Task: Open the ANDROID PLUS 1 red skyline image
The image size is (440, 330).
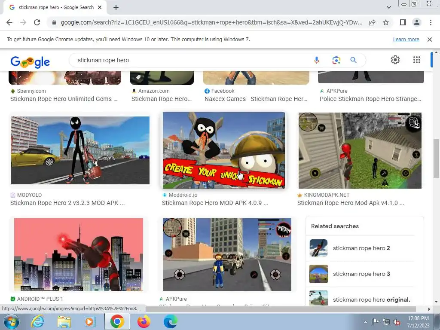Action: [x=79, y=254]
